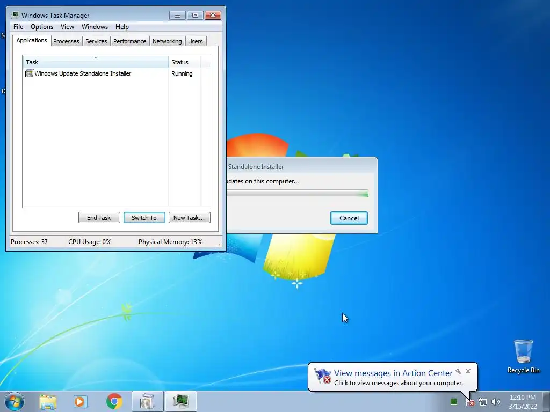Switch to Standalone Installer taskbar button
Viewport: 550px width, 412px height.
pyautogui.click(x=147, y=401)
